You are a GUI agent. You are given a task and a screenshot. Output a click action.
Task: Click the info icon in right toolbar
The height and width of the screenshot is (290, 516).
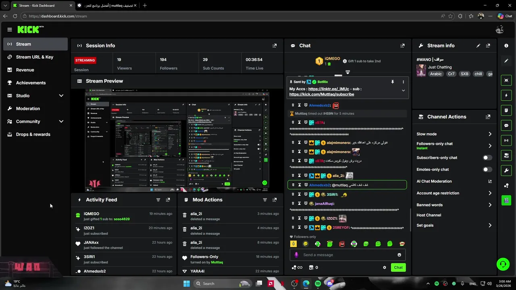tap(506, 46)
